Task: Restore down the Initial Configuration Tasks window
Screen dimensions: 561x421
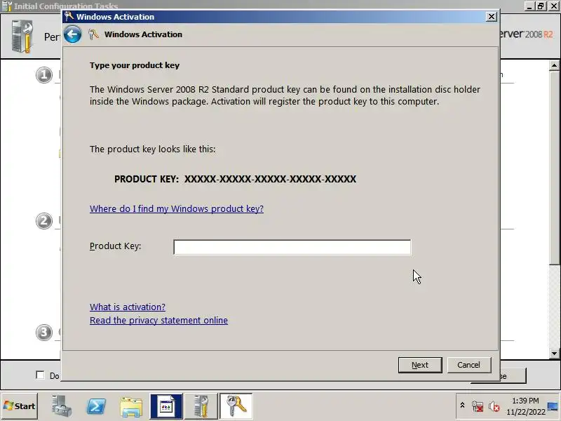Action: coord(541,6)
